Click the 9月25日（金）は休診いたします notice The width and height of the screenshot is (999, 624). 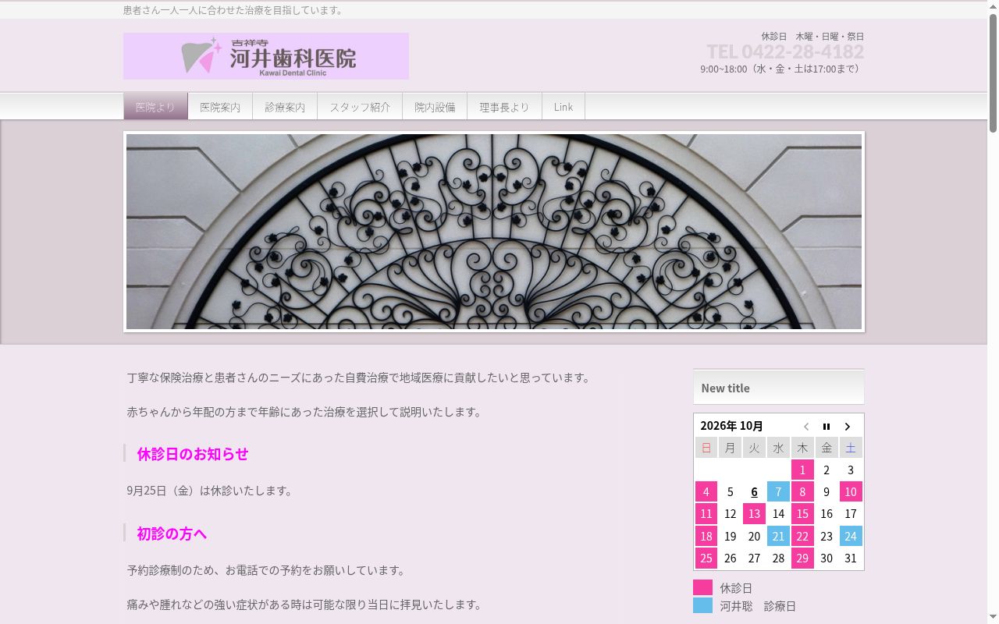click(210, 491)
